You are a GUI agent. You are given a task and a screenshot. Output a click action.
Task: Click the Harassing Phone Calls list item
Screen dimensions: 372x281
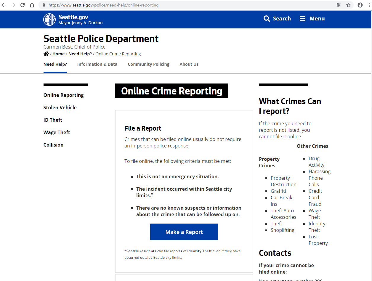[x=319, y=178]
